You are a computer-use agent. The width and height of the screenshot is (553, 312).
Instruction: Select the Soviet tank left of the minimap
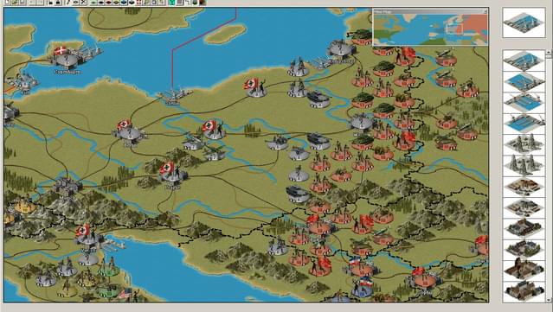tap(361, 36)
